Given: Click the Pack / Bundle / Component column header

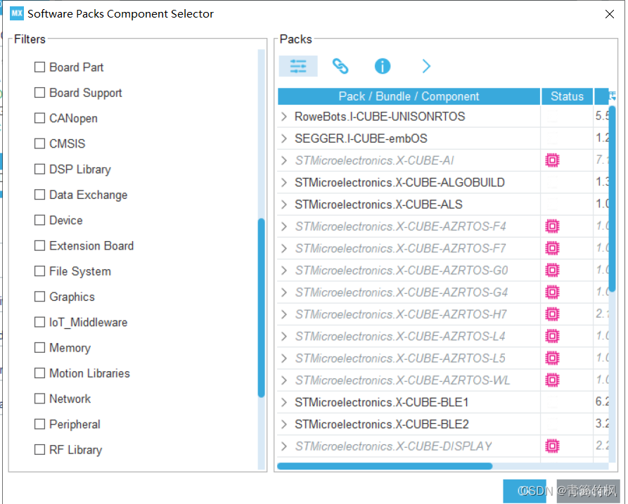Looking at the screenshot, I should (409, 96).
